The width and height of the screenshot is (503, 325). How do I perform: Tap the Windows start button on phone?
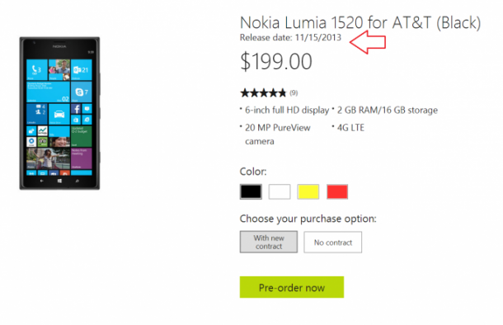59,181
